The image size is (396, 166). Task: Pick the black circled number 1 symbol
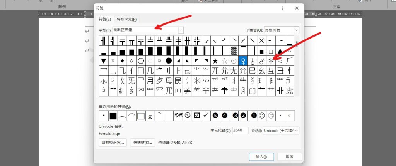[x=254, y=116]
